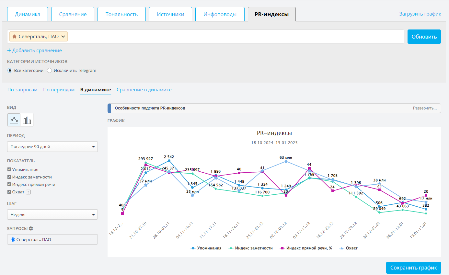Click the house icon in Северсталь tag
449x275 pixels.
14,37
